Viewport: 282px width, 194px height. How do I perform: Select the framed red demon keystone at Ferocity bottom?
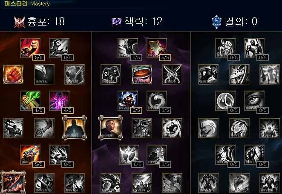pos(13,182)
